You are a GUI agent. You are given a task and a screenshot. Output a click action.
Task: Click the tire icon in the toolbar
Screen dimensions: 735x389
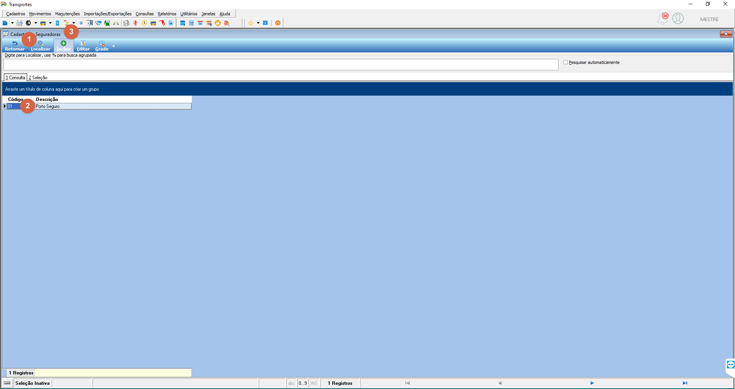point(28,23)
